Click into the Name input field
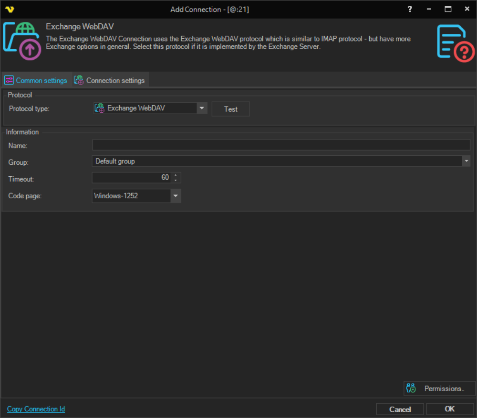 point(281,145)
